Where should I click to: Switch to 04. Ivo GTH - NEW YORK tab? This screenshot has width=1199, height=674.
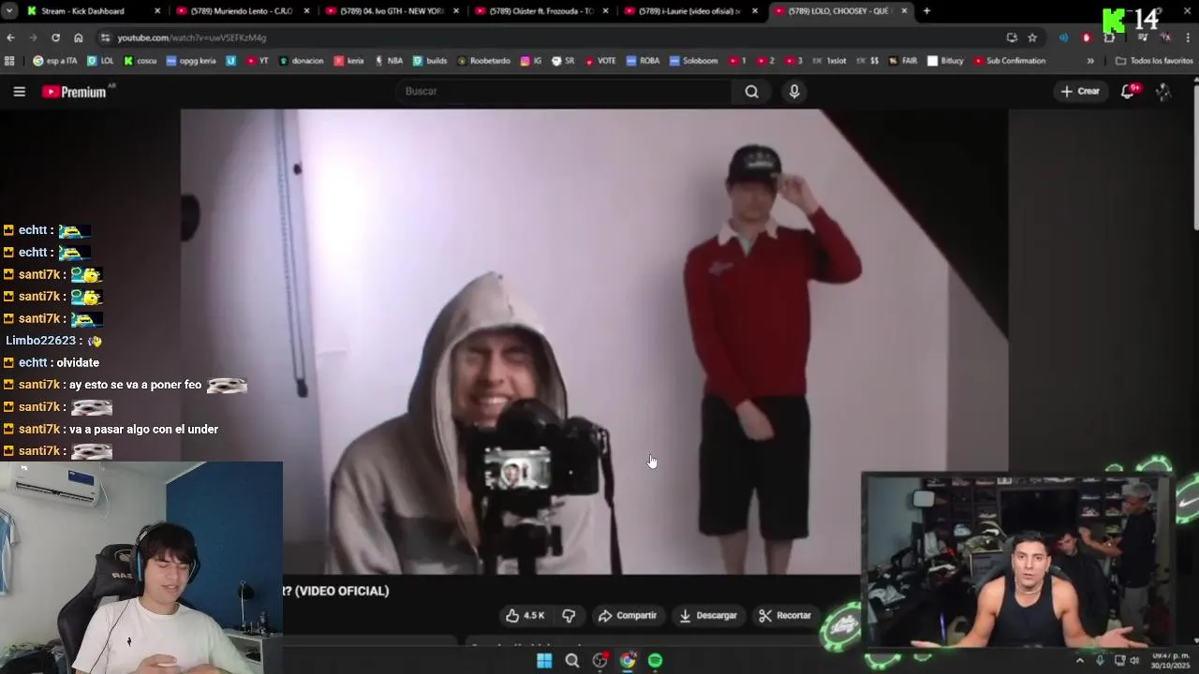point(392,11)
